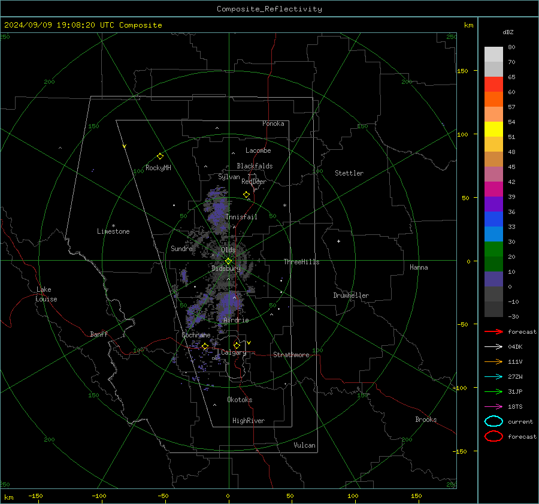Select the red swatch between 65 and 60 dBZ
The width and height of the screenshot is (539, 504).
coord(493,84)
